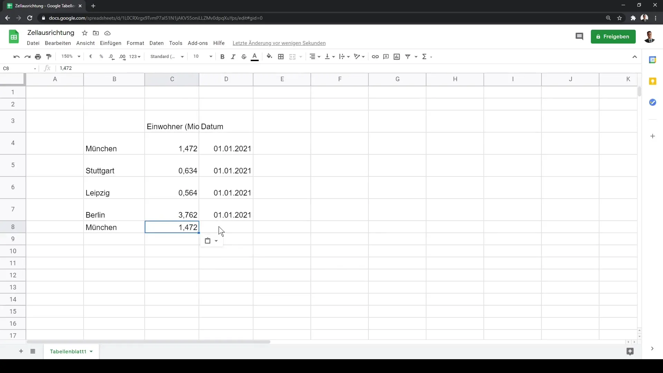
Task: Star the Zellausrichtung document
Action: tap(85, 33)
